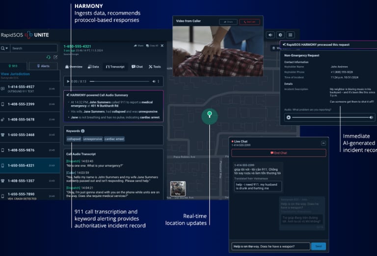377x256 pixels.
Task: Click the compose edit icon in sidebar
Action: coord(55,57)
